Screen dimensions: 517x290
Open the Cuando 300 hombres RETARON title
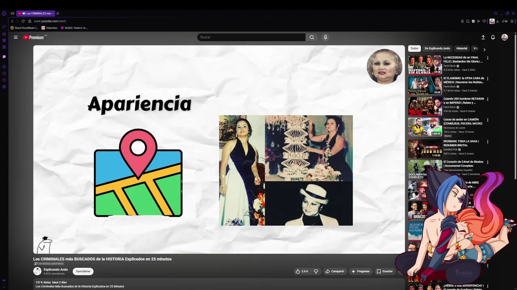coord(464,101)
